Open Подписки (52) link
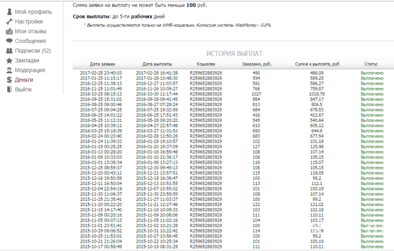The image size is (394, 251). tap(33, 51)
